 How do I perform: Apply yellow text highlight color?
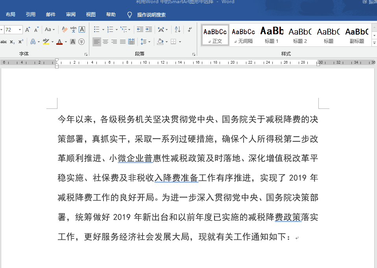pos(46,42)
